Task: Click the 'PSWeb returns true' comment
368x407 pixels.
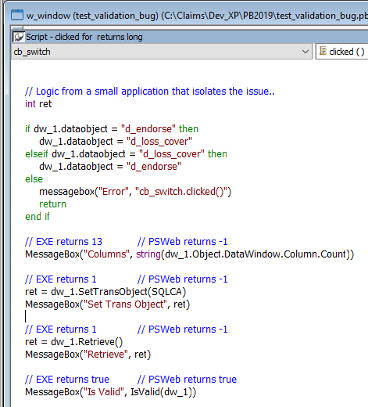Action: [x=187, y=380]
